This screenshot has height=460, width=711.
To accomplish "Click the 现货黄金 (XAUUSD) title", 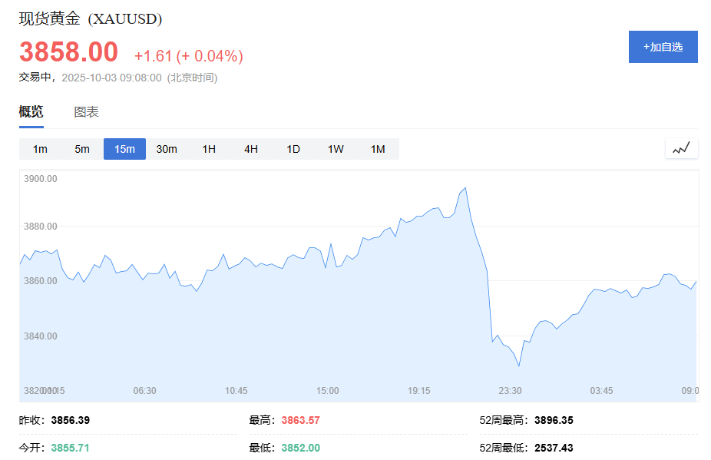I will point(89,17).
